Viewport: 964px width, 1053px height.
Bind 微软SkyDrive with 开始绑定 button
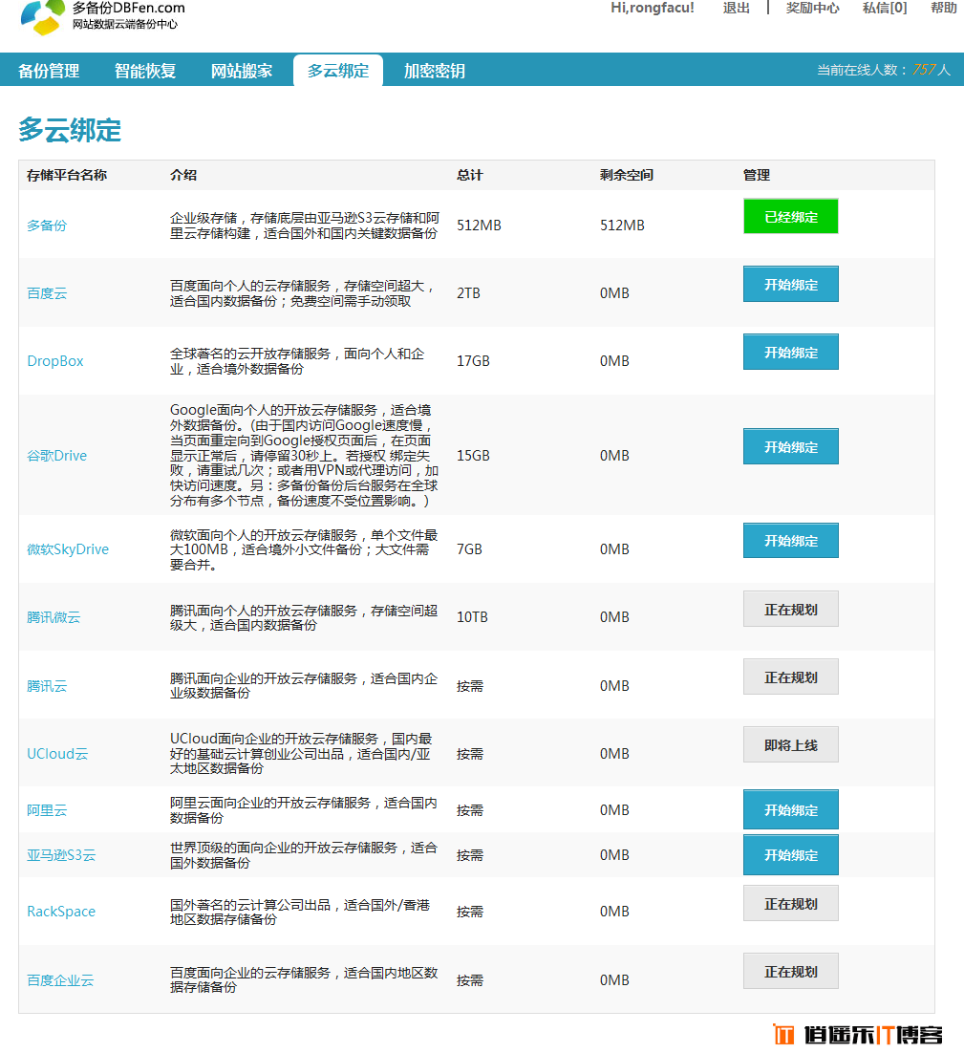point(790,541)
